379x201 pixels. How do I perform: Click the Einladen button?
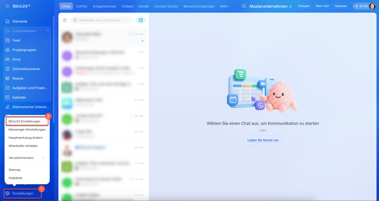[304, 6]
